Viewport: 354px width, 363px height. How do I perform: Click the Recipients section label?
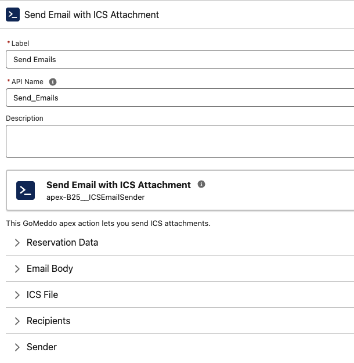[x=48, y=321]
